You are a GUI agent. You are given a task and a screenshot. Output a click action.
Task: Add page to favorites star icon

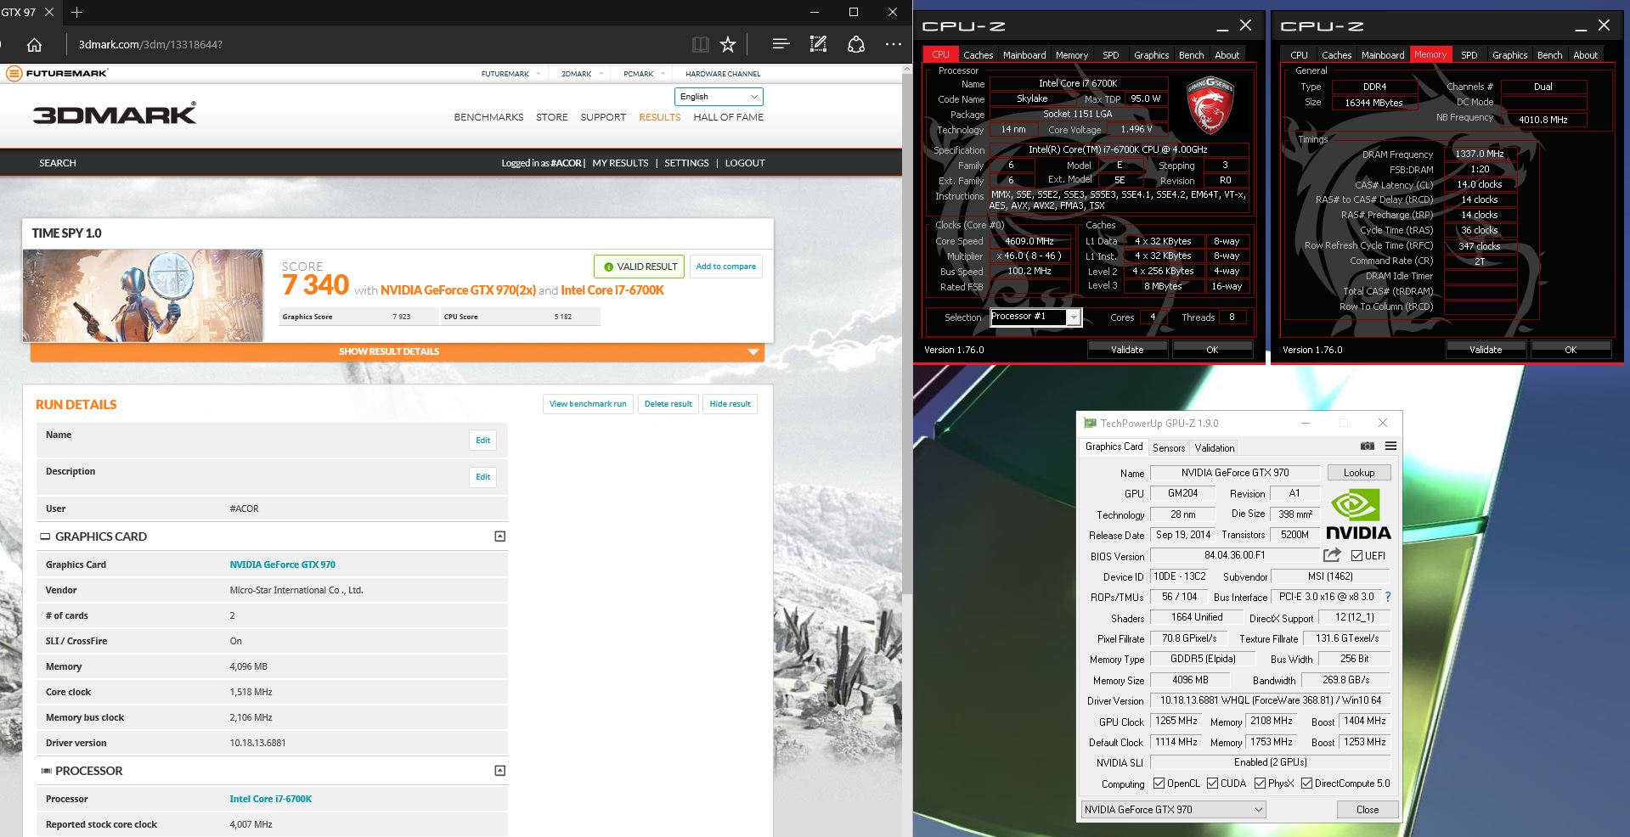click(x=728, y=44)
